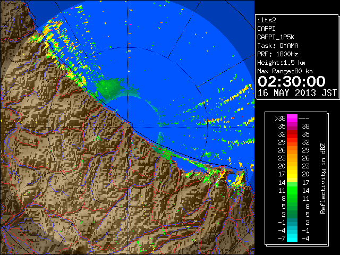This screenshot has height=255, width=340.
Task: Click the 'Max Range:80 km' line
Action: pos(285,71)
